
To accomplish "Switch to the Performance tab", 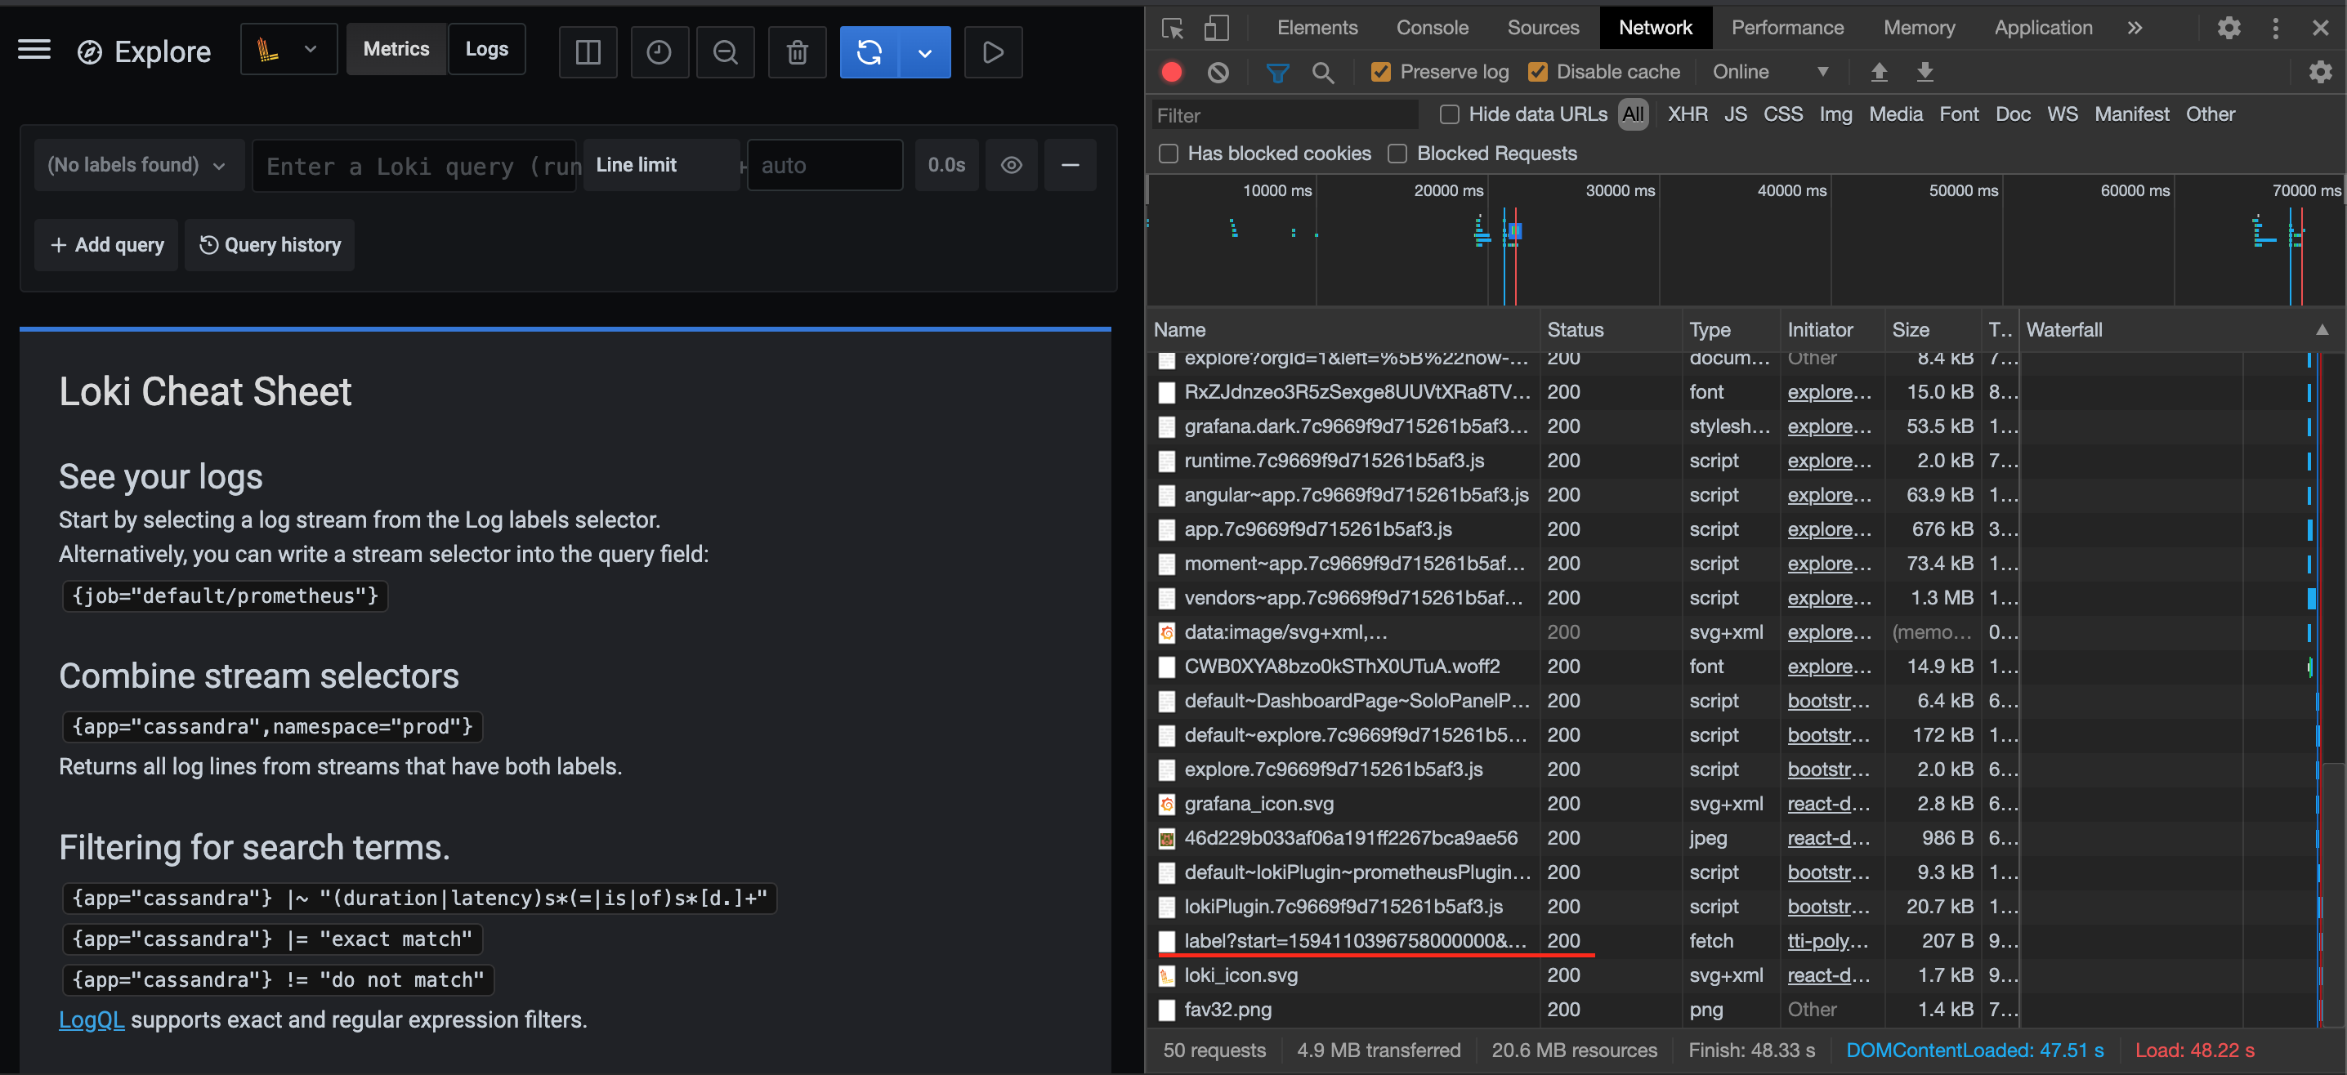I will click(x=1786, y=27).
